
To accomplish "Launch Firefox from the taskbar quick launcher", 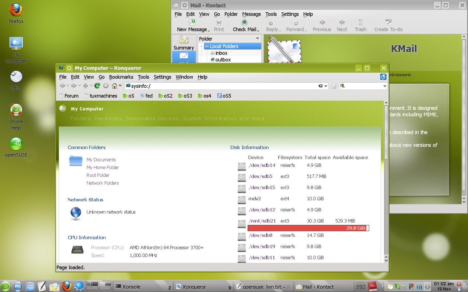I will (66, 286).
